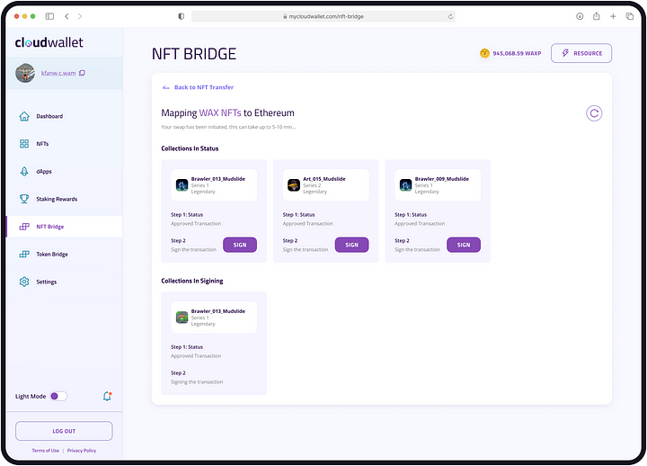Open the dApps sidebar item

pos(65,172)
